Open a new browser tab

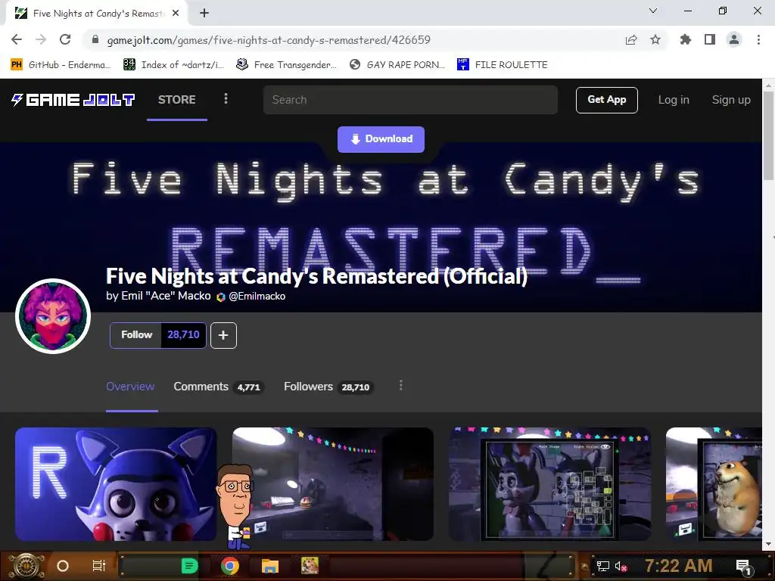pyautogui.click(x=204, y=14)
